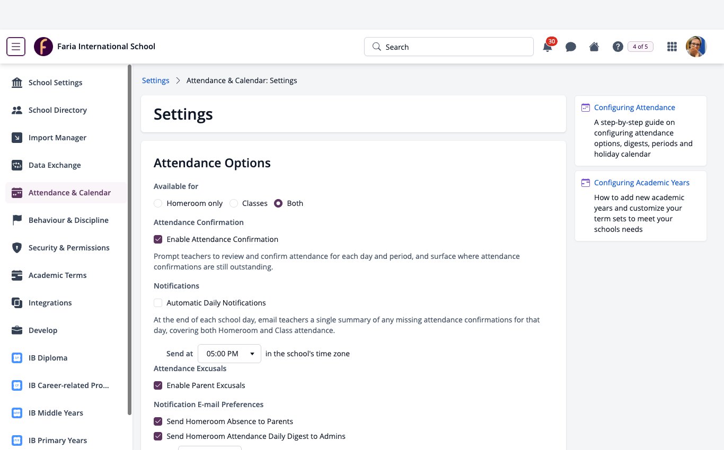Viewport: 724px width, 450px height.
Task: Select the Homeroom only radio option
Action: [158, 203]
